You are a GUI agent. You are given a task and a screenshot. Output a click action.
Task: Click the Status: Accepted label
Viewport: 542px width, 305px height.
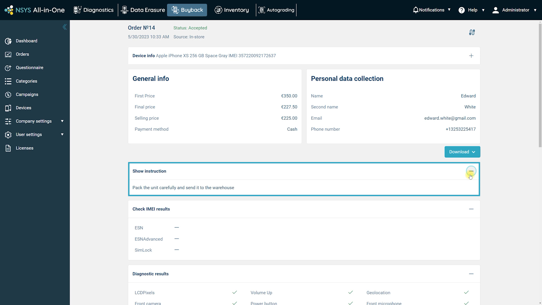(x=190, y=28)
